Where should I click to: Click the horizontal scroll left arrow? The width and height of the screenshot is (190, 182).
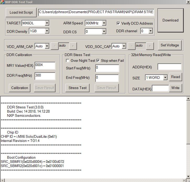2,180
